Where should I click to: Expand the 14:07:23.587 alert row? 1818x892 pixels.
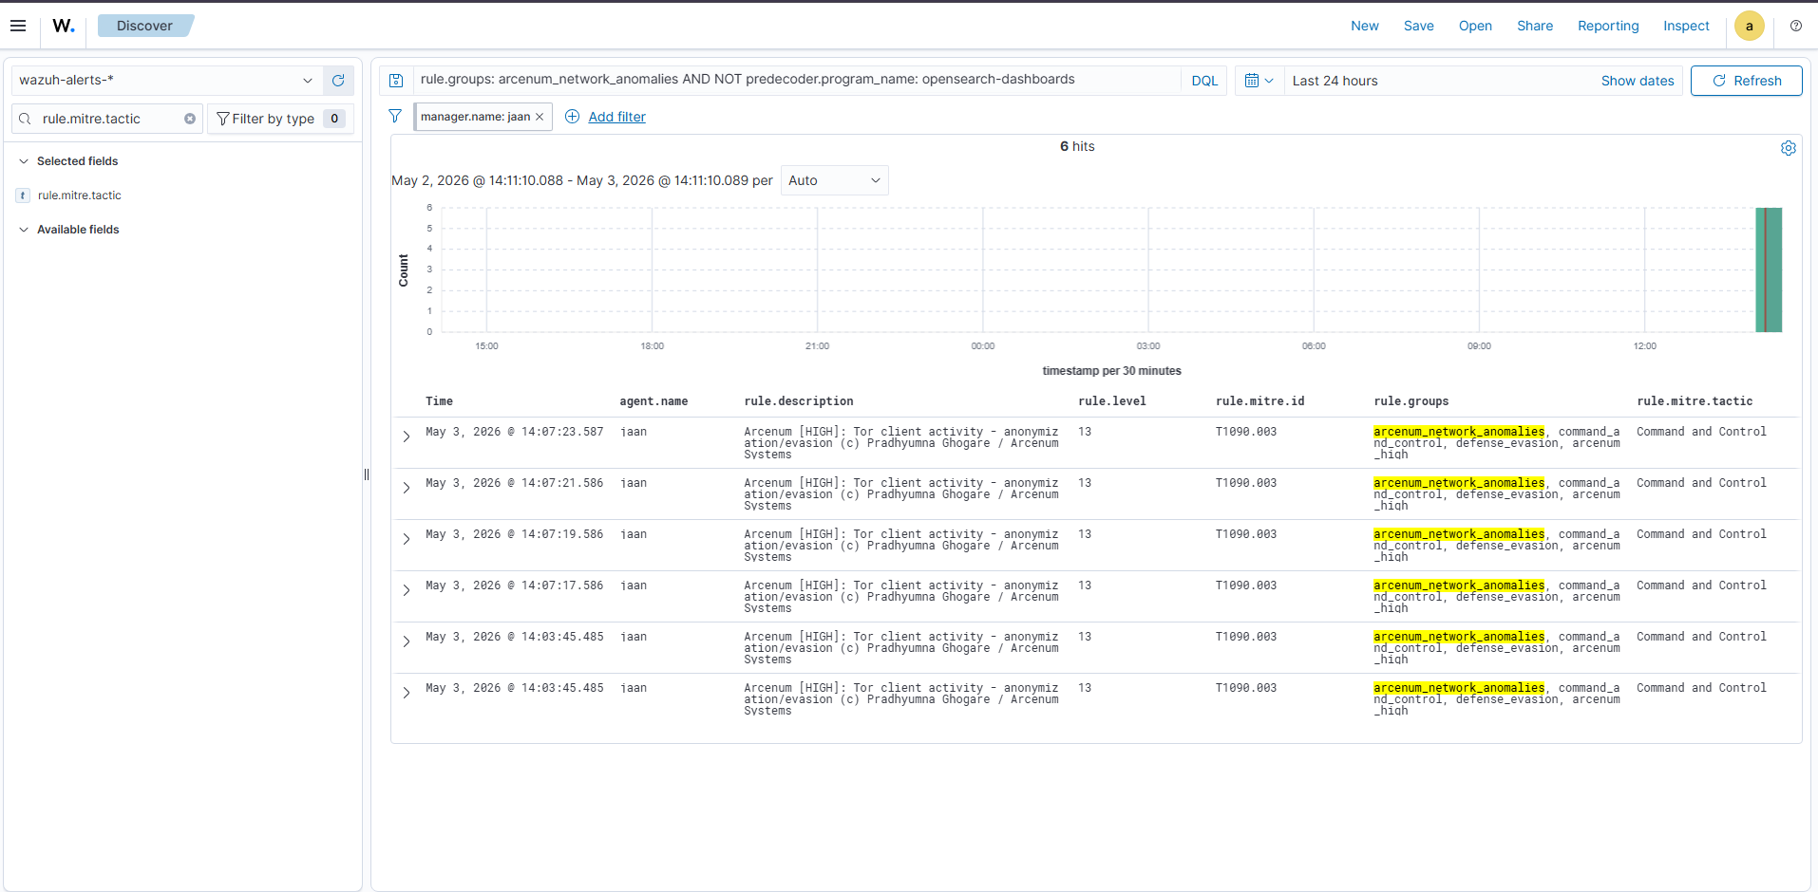click(407, 437)
